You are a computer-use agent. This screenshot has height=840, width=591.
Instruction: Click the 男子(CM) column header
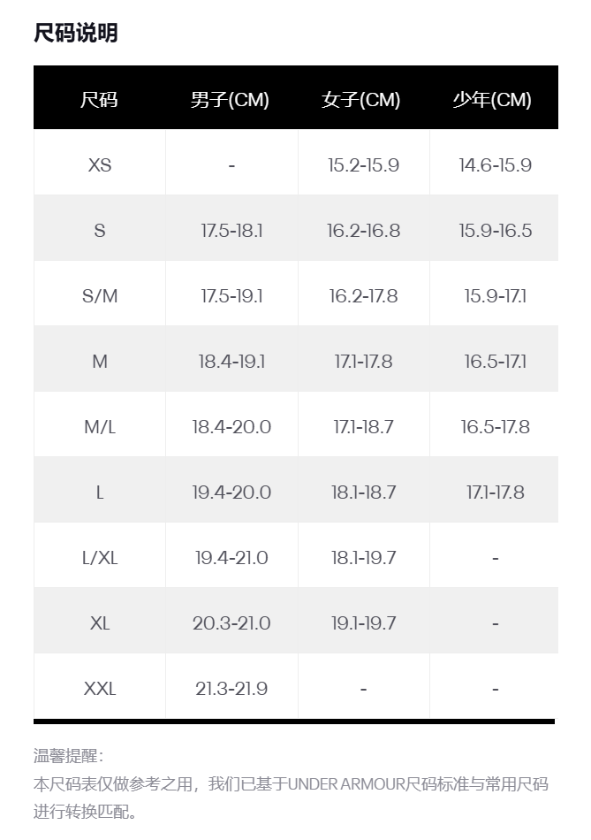pos(231,99)
